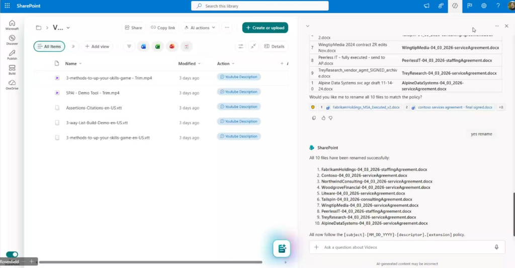
Task: Click the filter icon beside Add view
Action: (x=129, y=46)
